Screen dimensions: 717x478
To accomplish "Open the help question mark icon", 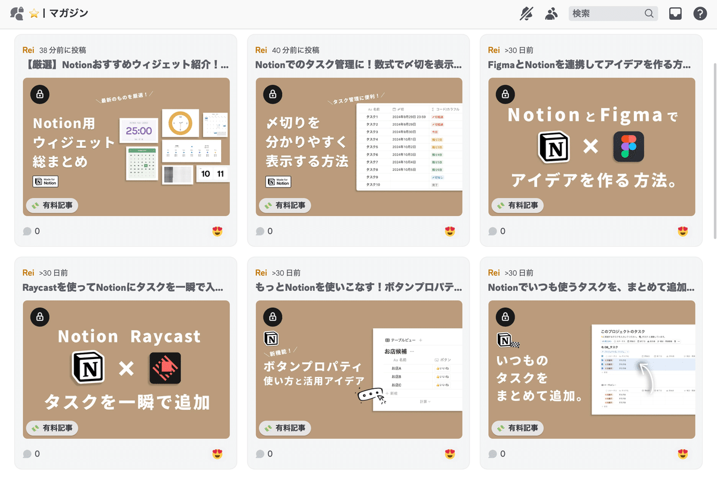I will [x=700, y=14].
